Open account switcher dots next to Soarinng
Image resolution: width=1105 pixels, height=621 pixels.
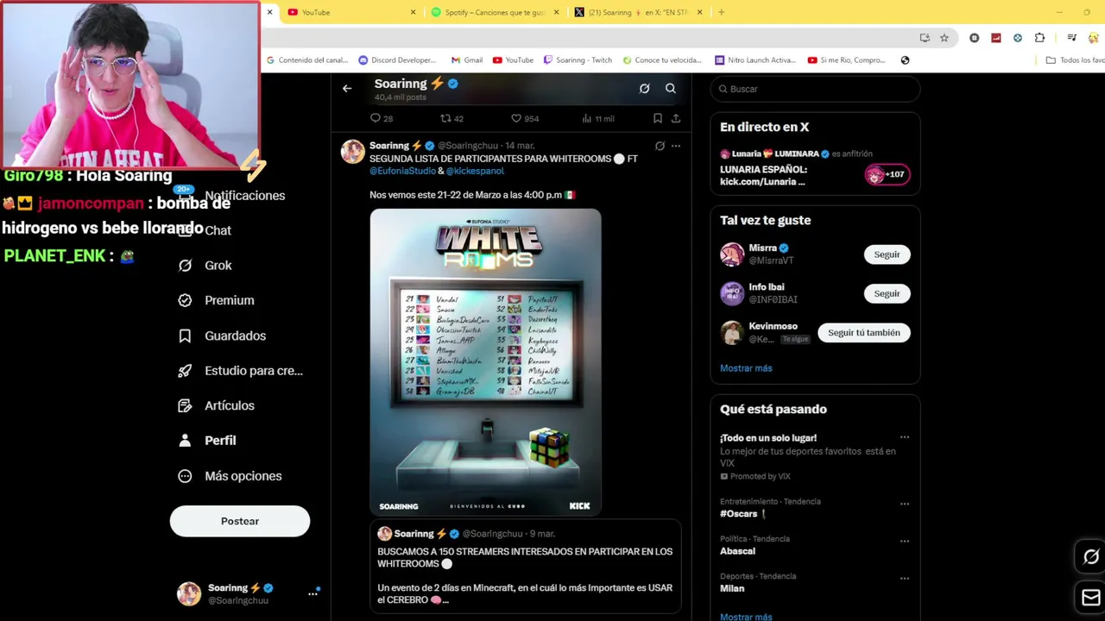[313, 593]
